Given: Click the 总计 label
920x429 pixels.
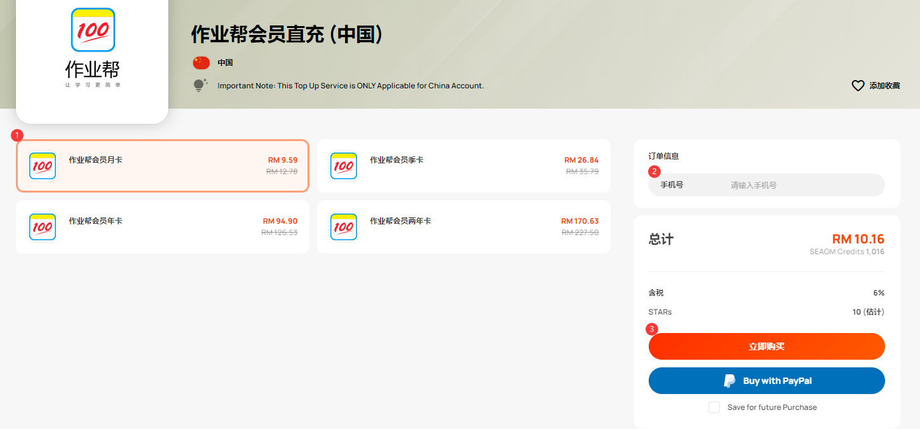Looking at the screenshot, I should click(x=661, y=239).
